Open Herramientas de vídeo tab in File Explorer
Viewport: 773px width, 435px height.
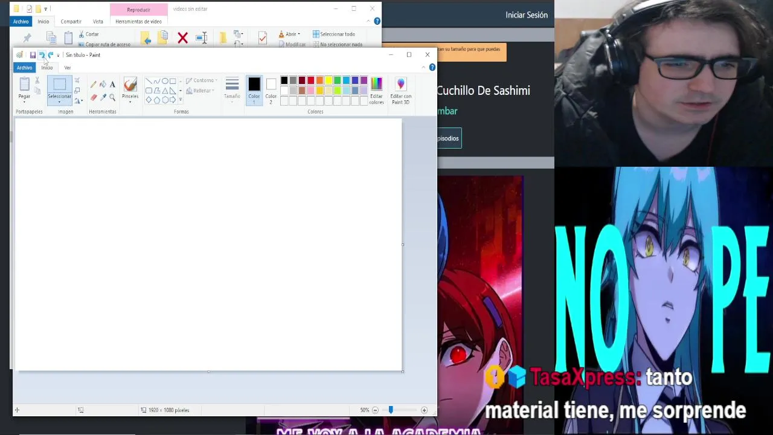point(138,21)
